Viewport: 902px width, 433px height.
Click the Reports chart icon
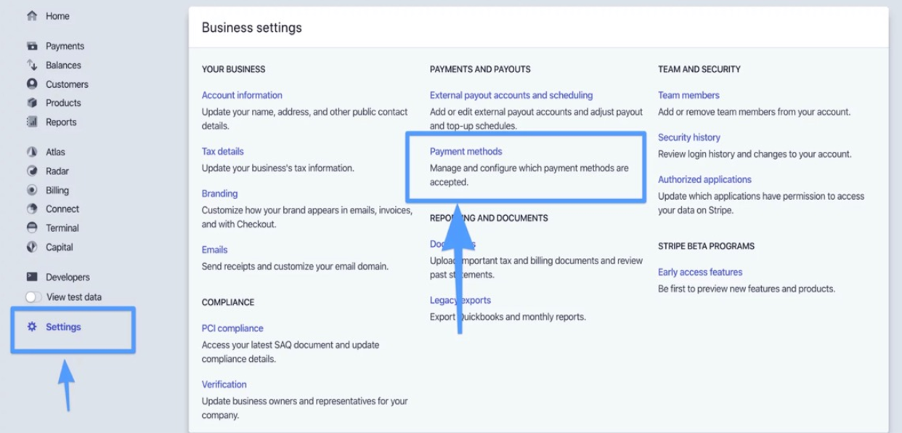tap(32, 122)
